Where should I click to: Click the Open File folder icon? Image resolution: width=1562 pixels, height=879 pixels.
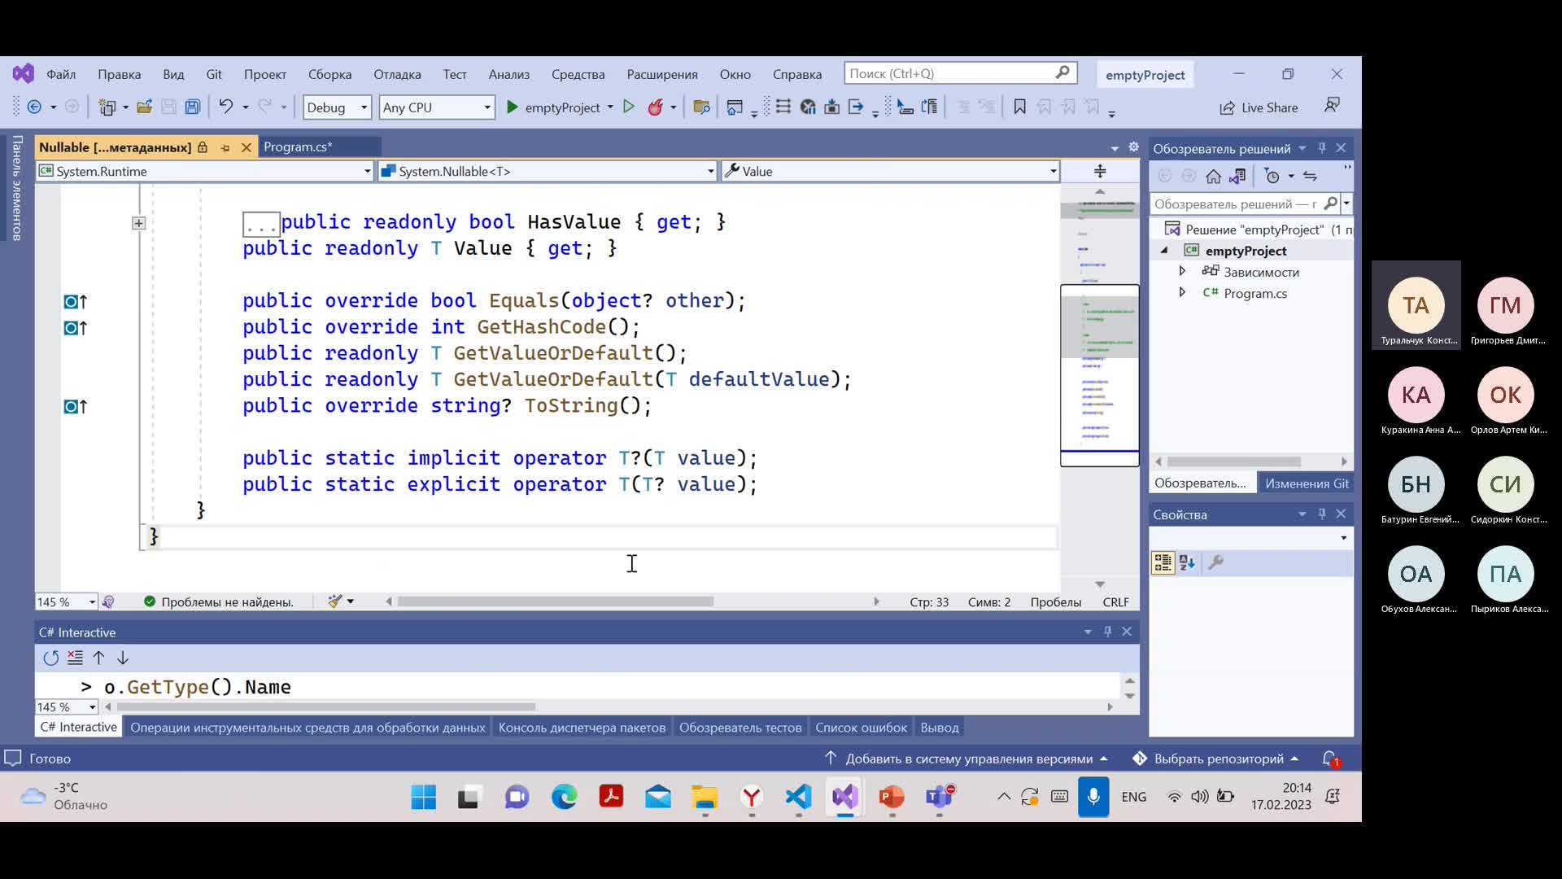coord(145,107)
